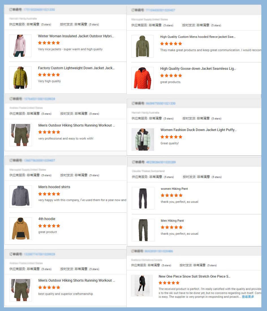Viewport: 267px width, 311px height.
Task: Open order number link above fleece jacket
Action: coord(160,10)
